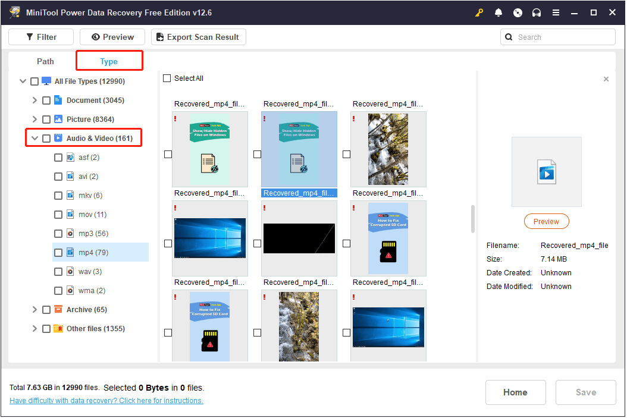
Task: Expand the Archive (65) category
Action: click(x=35, y=310)
